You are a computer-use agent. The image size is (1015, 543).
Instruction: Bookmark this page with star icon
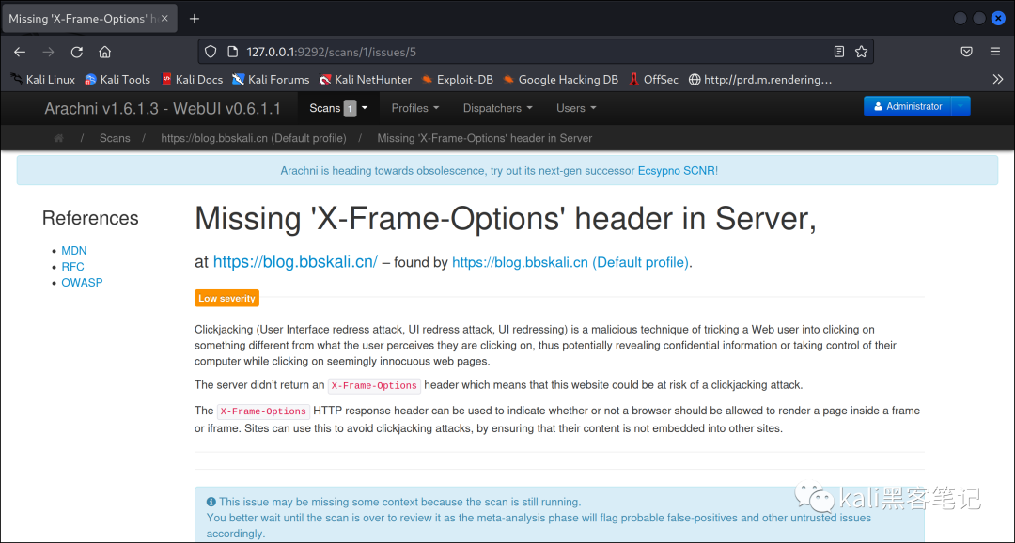(x=861, y=52)
